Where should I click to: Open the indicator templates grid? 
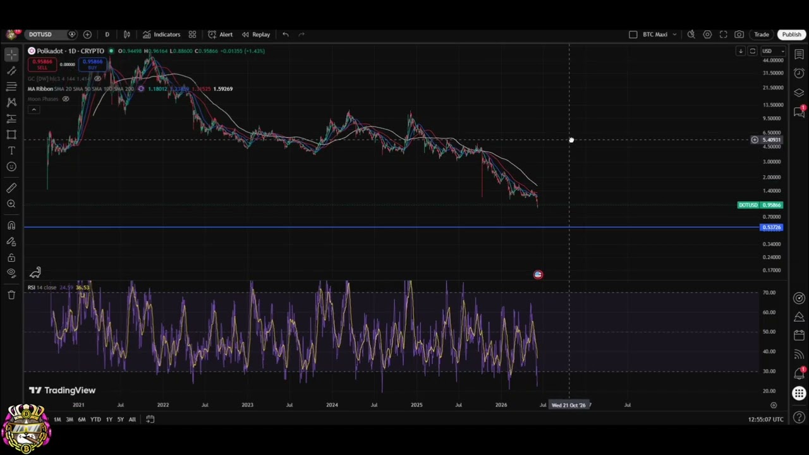click(x=192, y=35)
